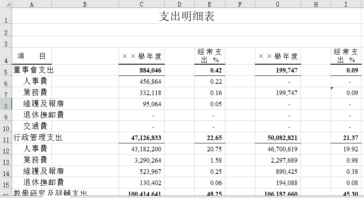Select column I header
Screen dimensions: 364x198
point(346,4)
